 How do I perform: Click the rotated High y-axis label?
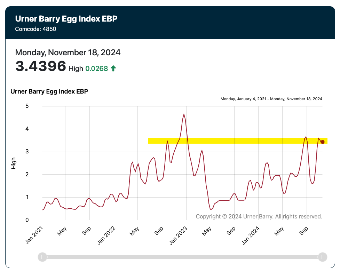[x=14, y=163]
